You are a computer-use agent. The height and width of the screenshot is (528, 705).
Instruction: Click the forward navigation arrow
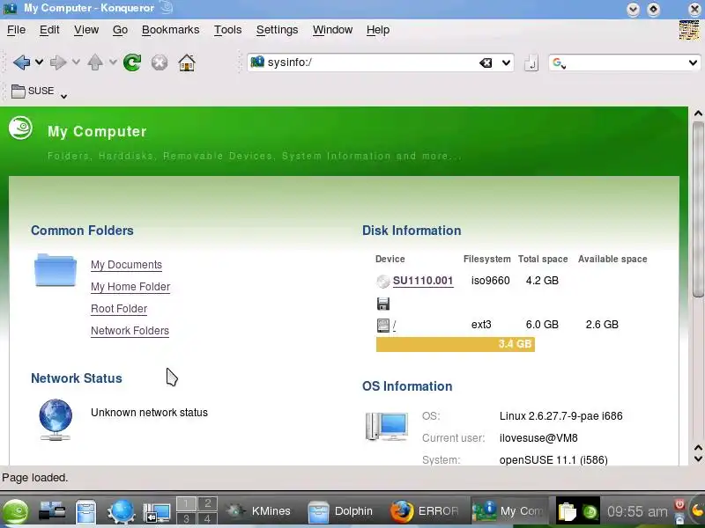coord(58,62)
